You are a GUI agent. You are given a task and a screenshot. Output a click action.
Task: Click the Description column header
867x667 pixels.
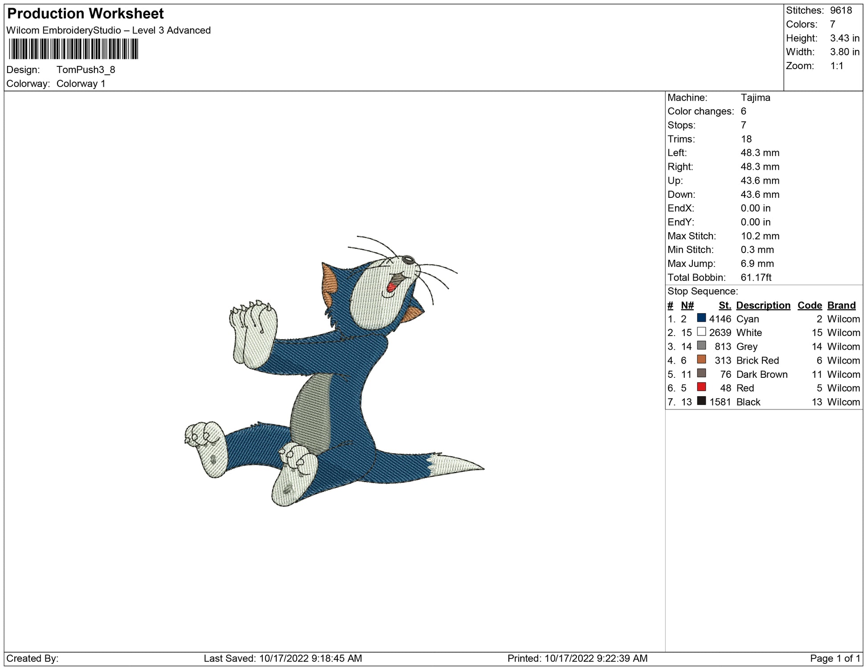tap(763, 305)
